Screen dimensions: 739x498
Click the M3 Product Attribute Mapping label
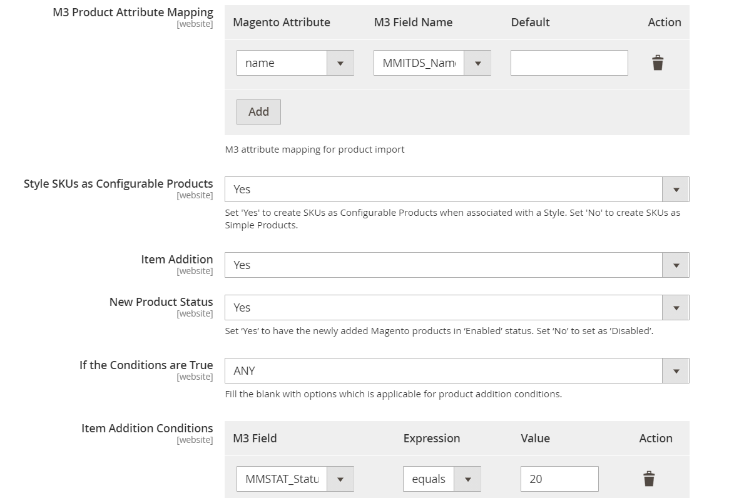pos(133,13)
